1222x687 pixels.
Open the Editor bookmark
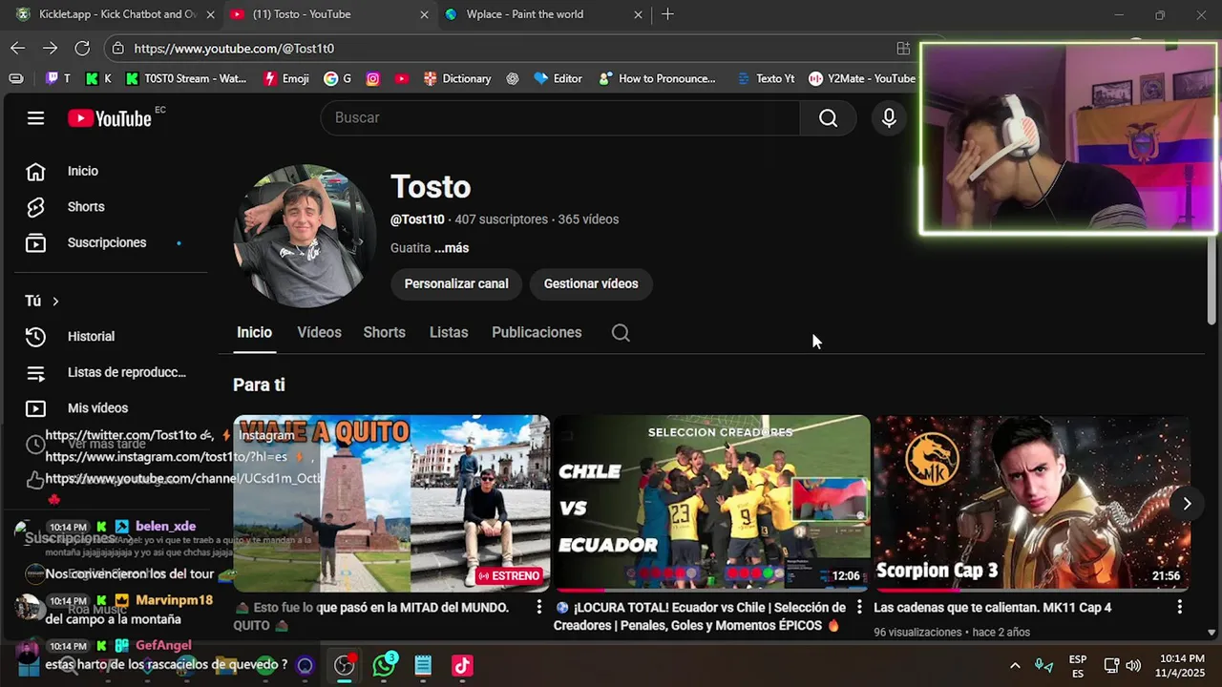tap(558, 78)
